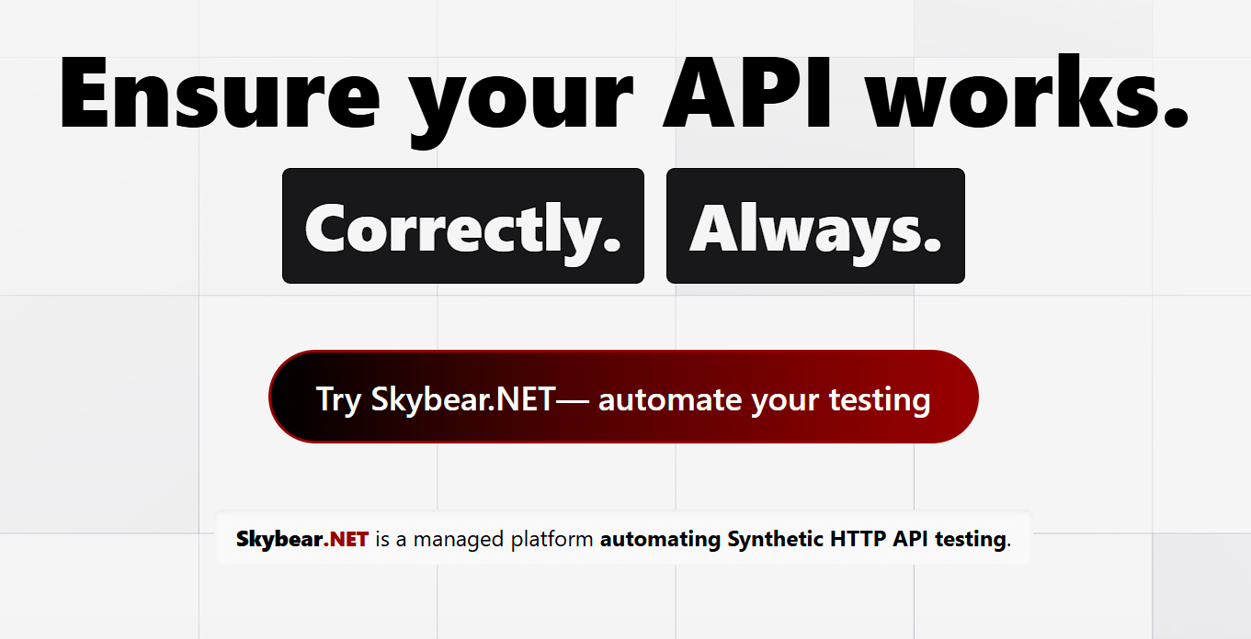Click the "Try" word on the gradient button
The height and width of the screenshot is (639, 1251).
[x=338, y=400]
